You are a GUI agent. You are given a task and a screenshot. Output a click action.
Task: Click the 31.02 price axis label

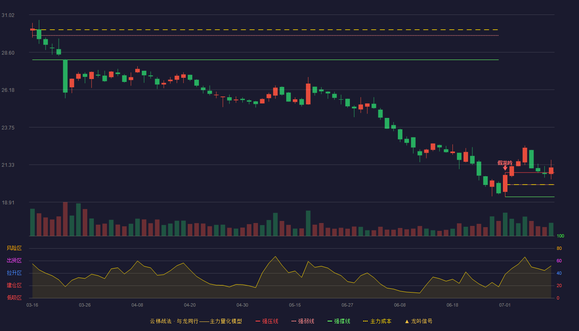[8, 15]
